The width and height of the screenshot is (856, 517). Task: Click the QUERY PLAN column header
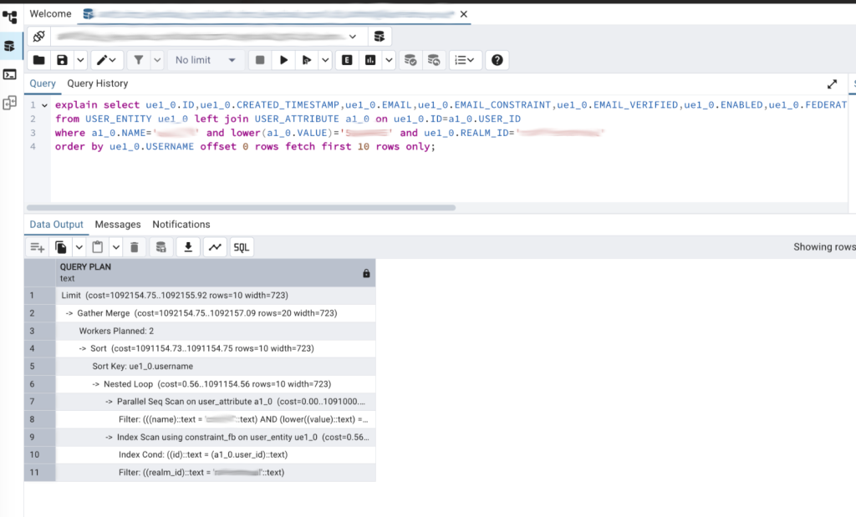215,272
